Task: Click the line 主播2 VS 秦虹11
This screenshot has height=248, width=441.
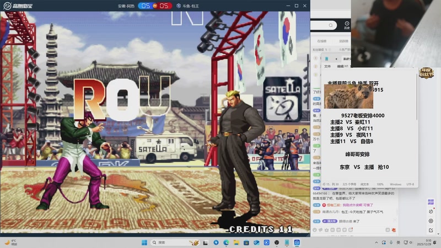Action: tap(350, 122)
